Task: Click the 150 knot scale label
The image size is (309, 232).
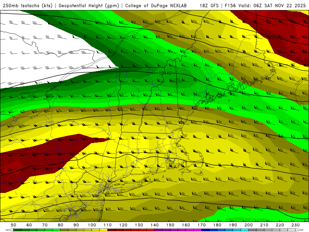Action: coord(170,225)
